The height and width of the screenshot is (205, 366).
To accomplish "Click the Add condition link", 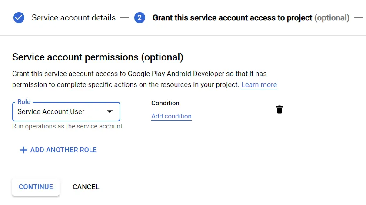I will (x=171, y=116).
